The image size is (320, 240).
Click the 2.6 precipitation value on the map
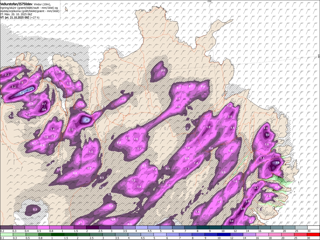[x=266, y=128]
